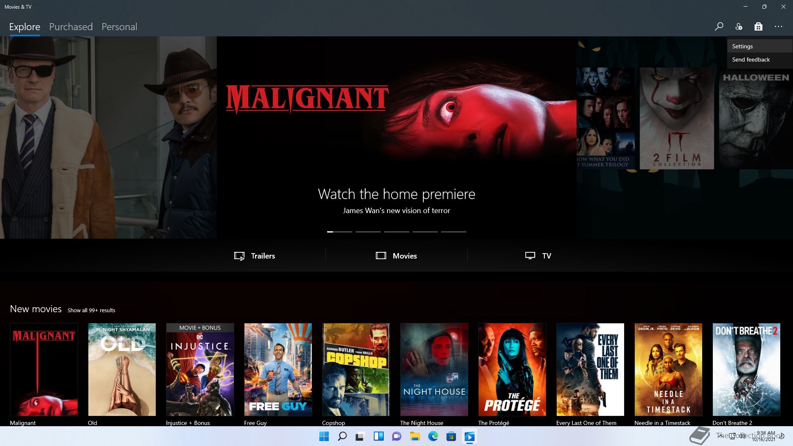Open Don't Breathe 2 poster
The image size is (793, 446).
pos(746,370)
